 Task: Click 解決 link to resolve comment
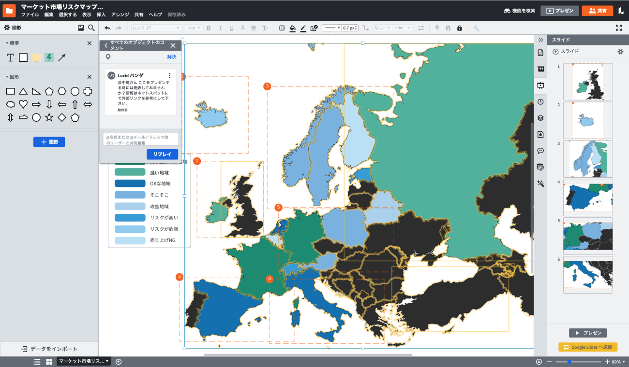tap(172, 57)
